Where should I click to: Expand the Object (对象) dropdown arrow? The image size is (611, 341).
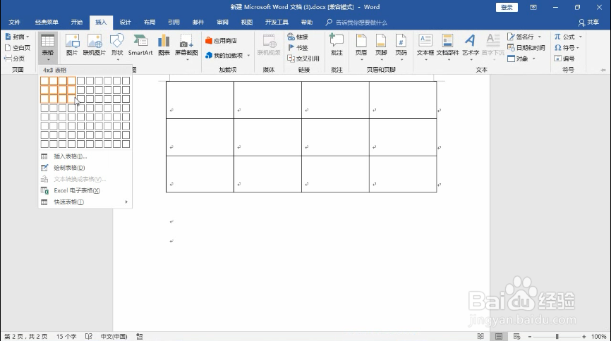pyautogui.click(x=534, y=58)
